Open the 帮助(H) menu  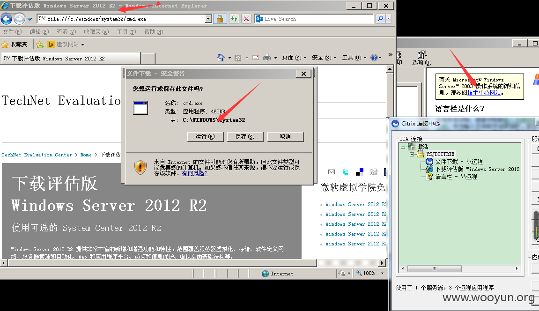(x=153, y=32)
